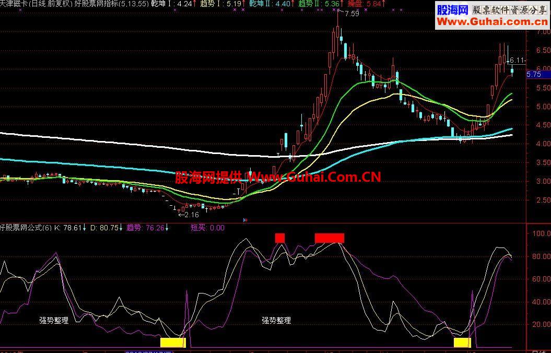Click the 趋势Ⅱ: 5.36 readout

(321, 4)
